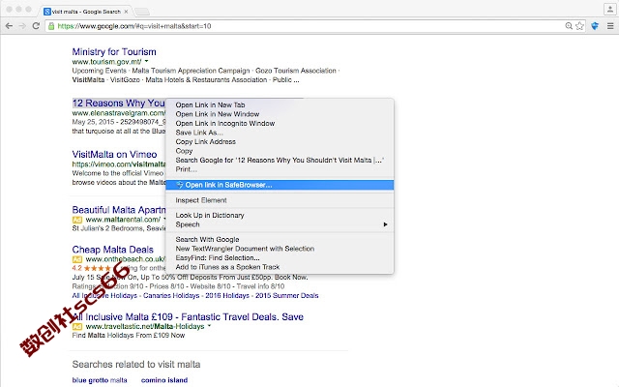
Task: Click the 'Find Malta Holidays From £109 Now' text
Action: (129, 336)
